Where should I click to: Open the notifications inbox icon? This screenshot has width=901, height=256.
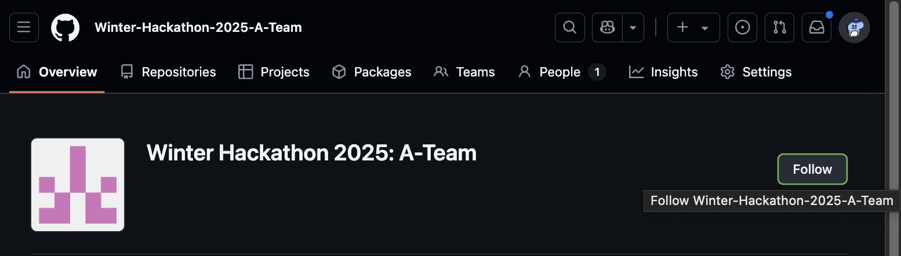point(816,27)
